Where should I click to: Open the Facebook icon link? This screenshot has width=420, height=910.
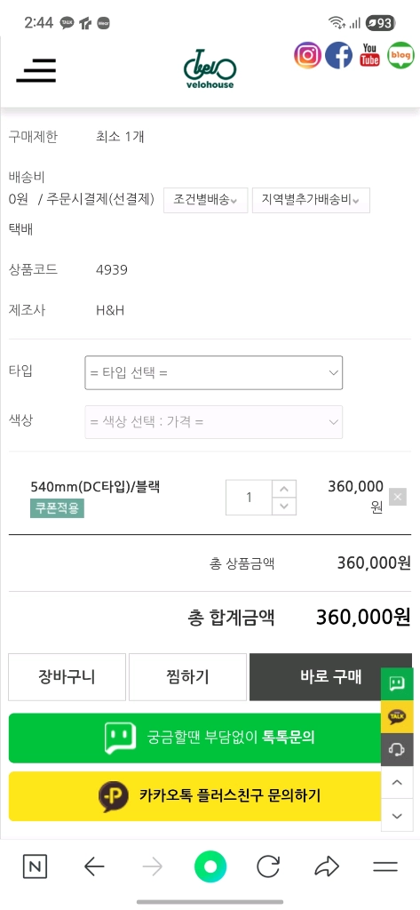pos(339,56)
